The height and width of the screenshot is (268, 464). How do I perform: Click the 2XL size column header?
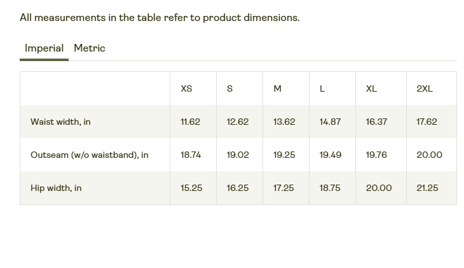click(425, 88)
